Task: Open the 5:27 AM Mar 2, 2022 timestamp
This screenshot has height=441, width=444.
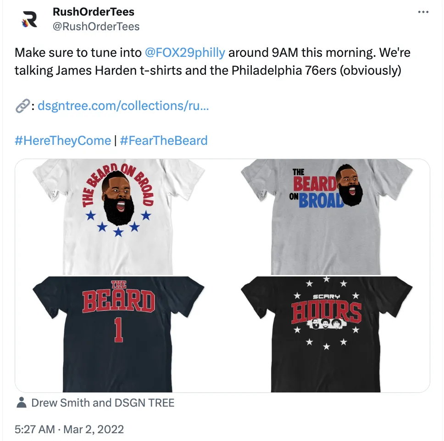Action: pos(69,429)
